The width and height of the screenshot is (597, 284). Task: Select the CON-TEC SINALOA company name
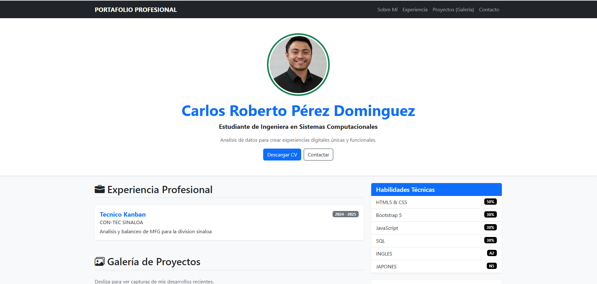pos(121,222)
